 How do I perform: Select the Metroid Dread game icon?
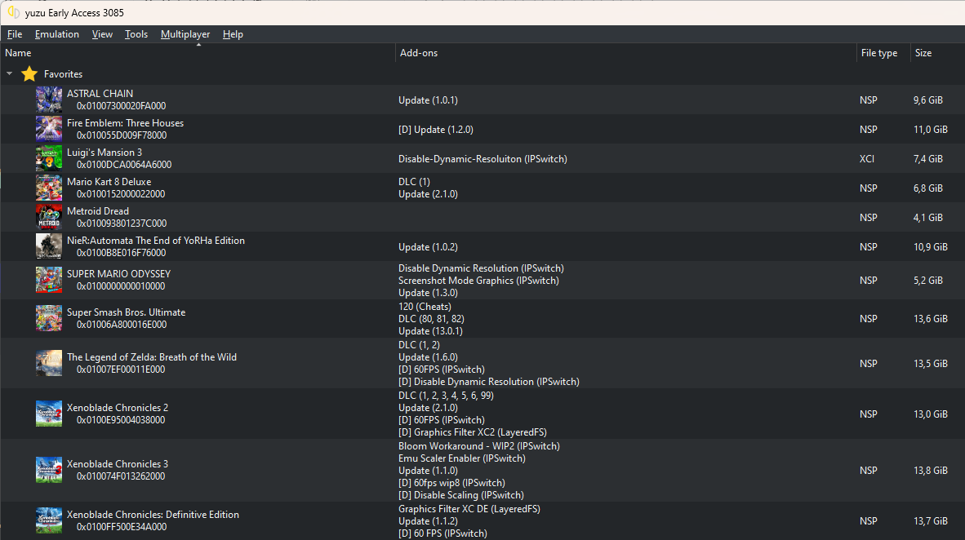coord(49,217)
